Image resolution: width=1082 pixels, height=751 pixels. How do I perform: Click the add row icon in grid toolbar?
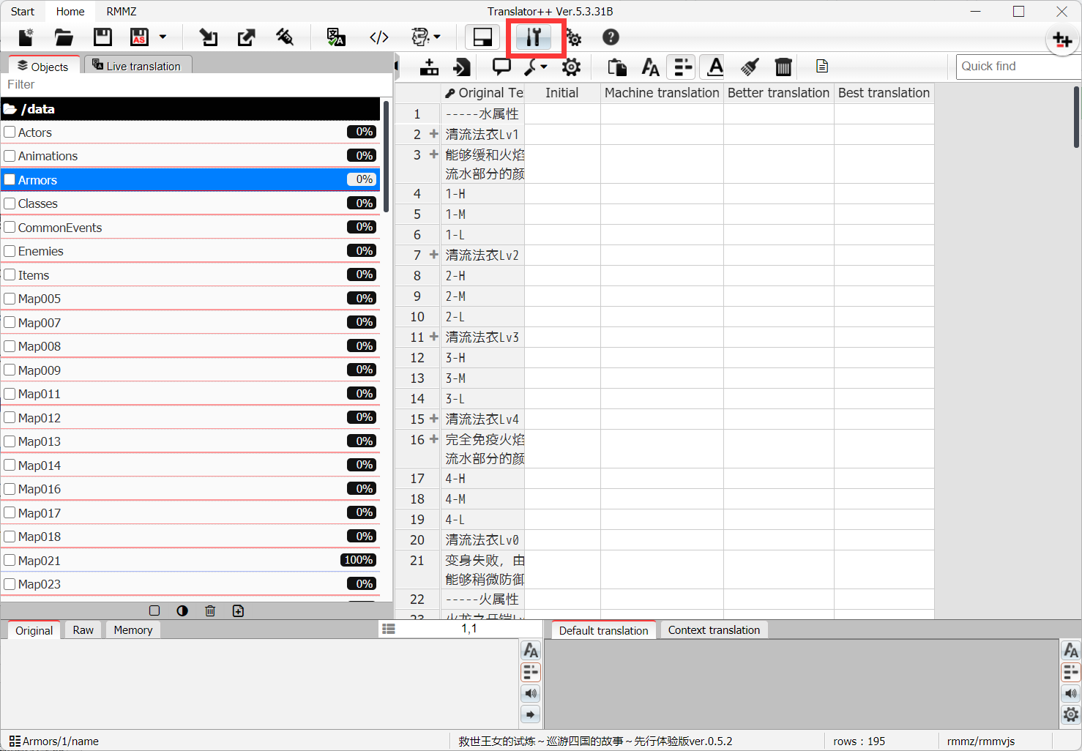(429, 67)
